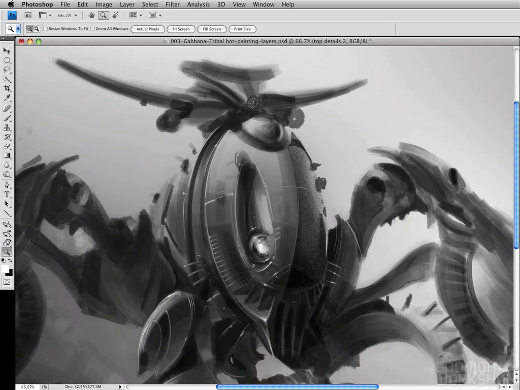Click the Fill Screen button
Viewport: 520px width, 390px height.
212,29
